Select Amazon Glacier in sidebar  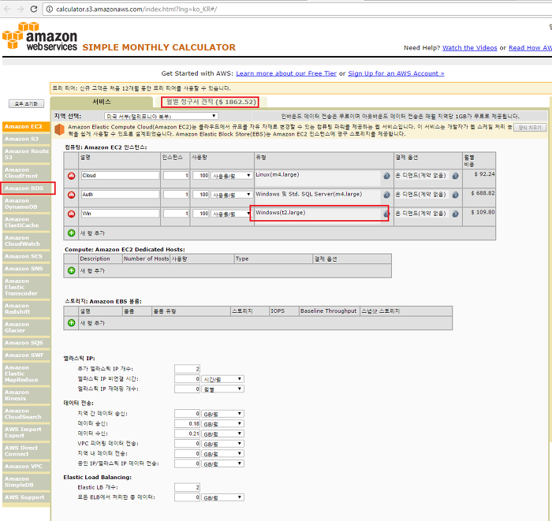pos(26,327)
